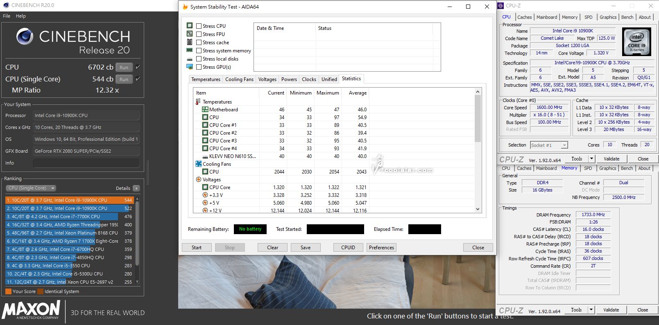
Task: Click the CPU Core #1 sensor icon
Action: [205, 125]
